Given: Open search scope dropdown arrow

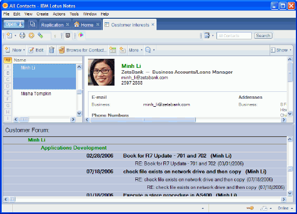Looking at the screenshot, I should tap(212, 35).
